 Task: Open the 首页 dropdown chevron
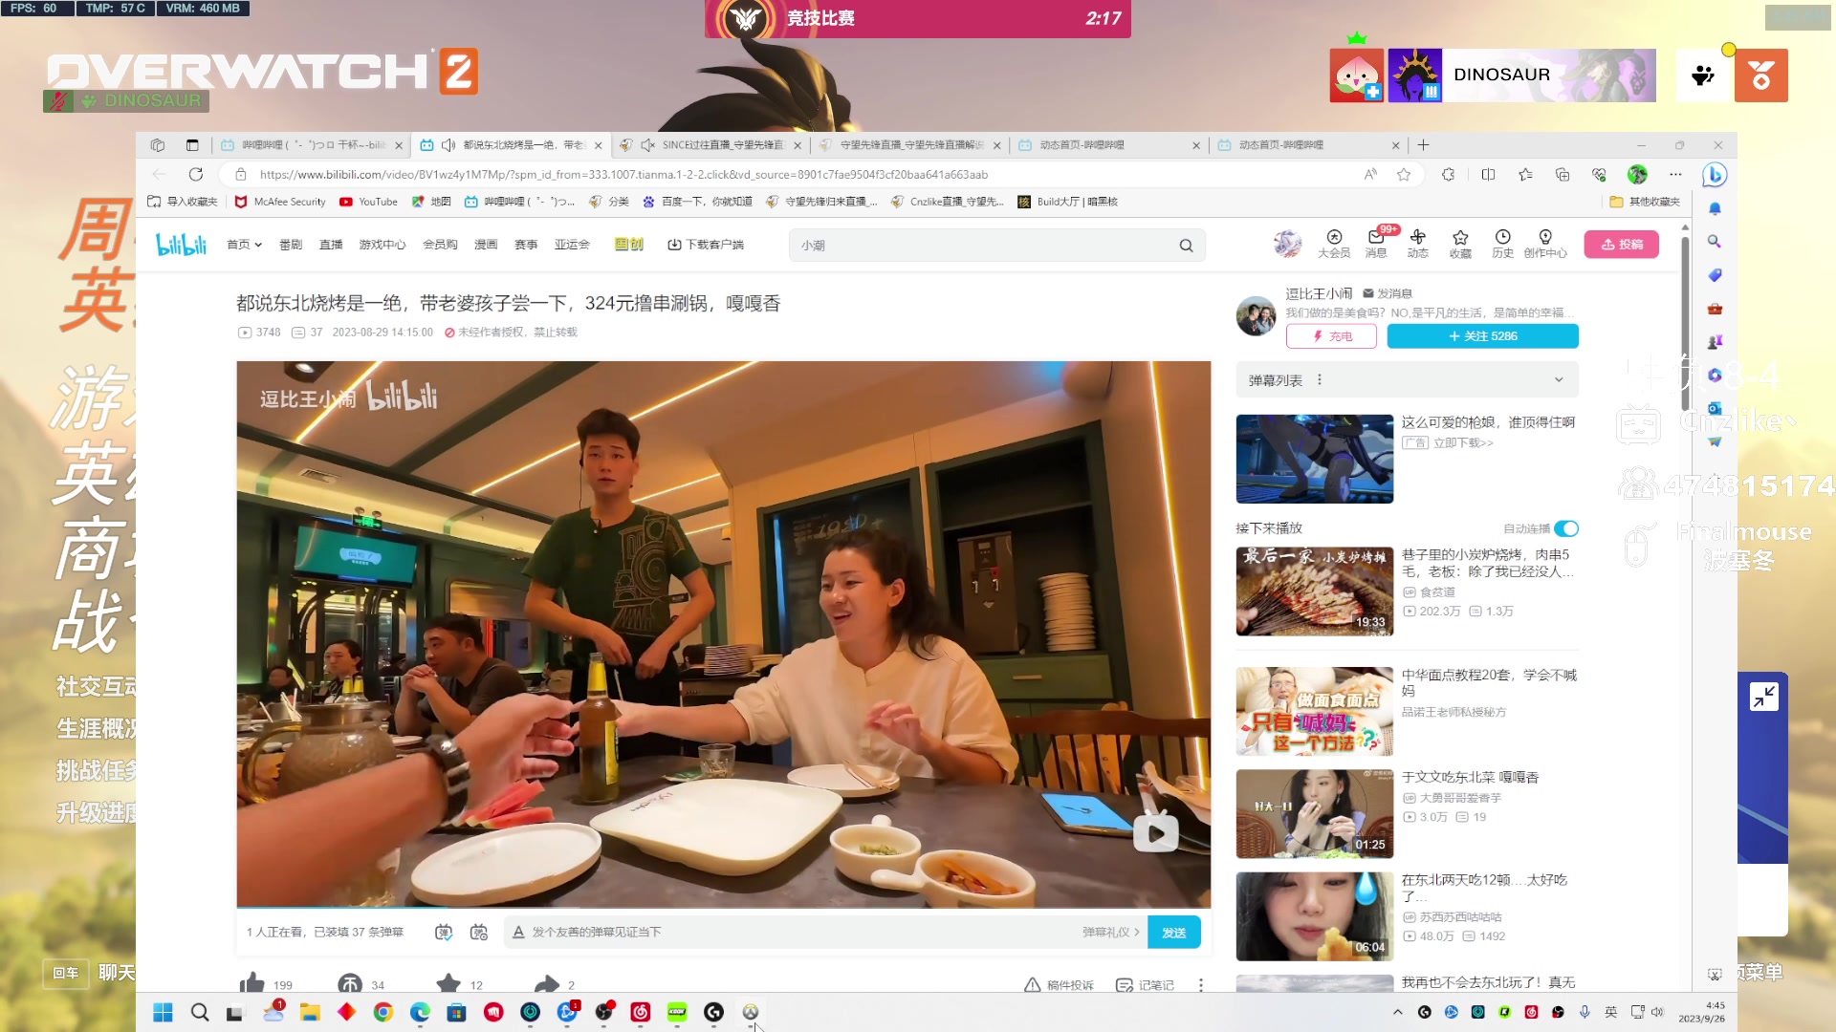[x=259, y=244]
